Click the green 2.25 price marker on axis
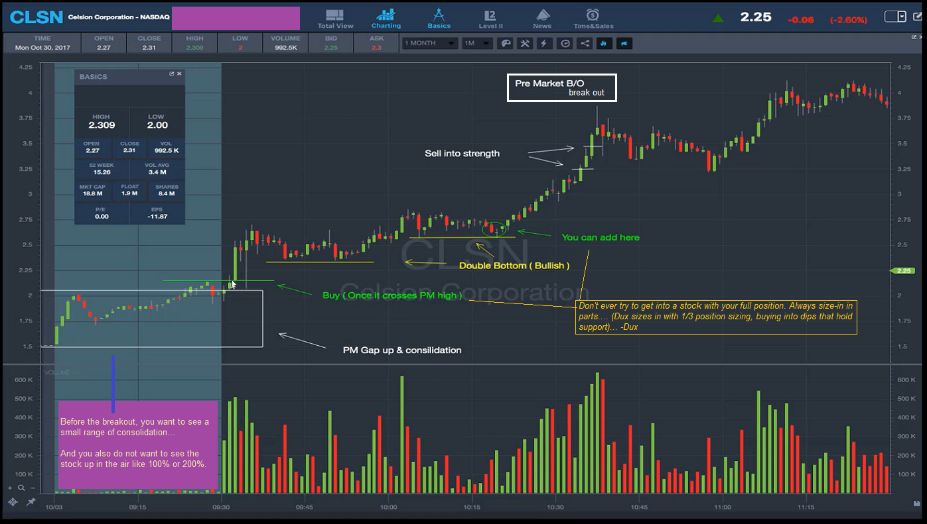The width and height of the screenshot is (927, 524). click(x=903, y=270)
